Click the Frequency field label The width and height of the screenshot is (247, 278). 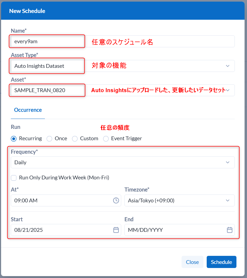point(24,152)
